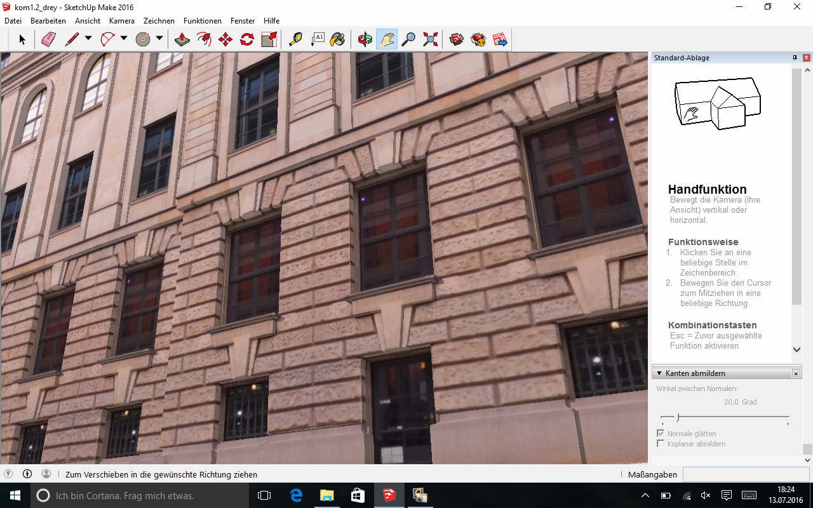Open Action Center notifications
Screen dimensions: 813x508
point(727,495)
